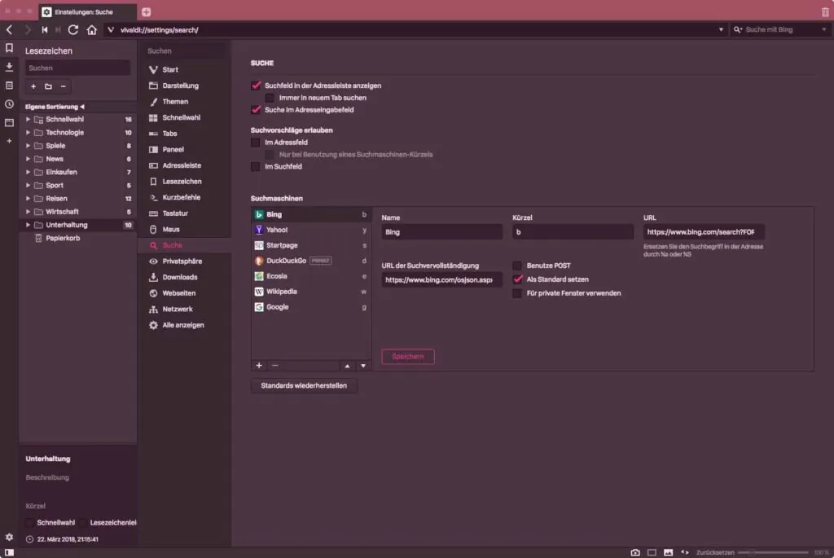Open the Privatsphäre settings section
The width and height of the screenshot is (834, 558).
[182, 261]
